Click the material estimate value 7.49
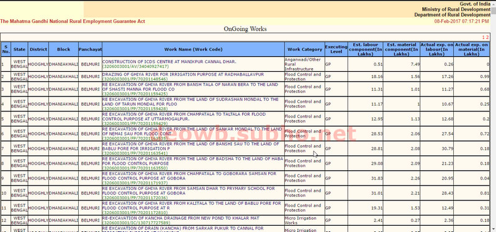The image size is (496, 232). [x=415, y=64]
